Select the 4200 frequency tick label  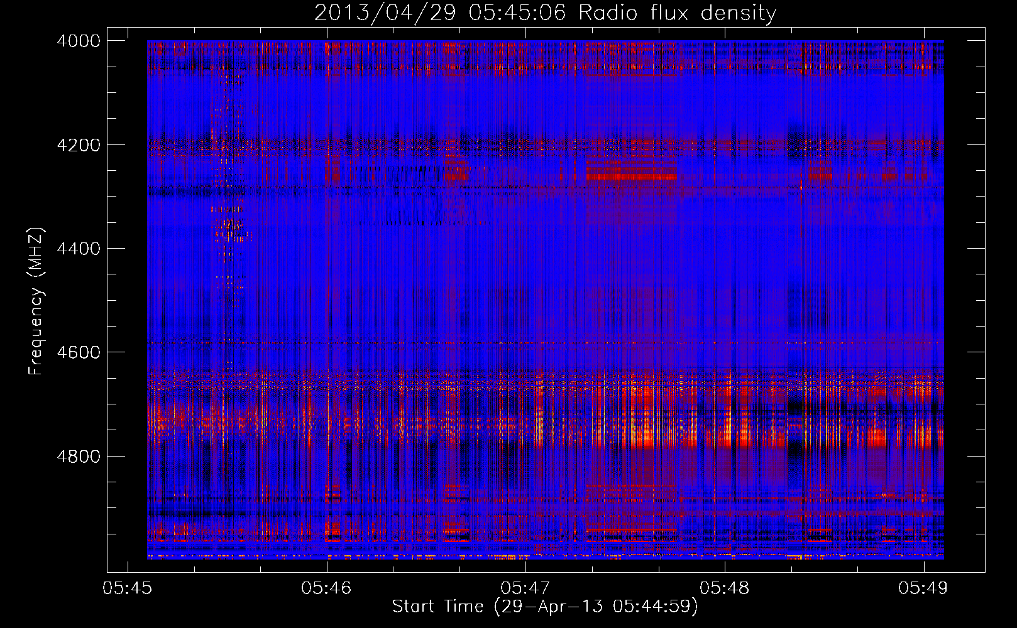pos(79,145)
